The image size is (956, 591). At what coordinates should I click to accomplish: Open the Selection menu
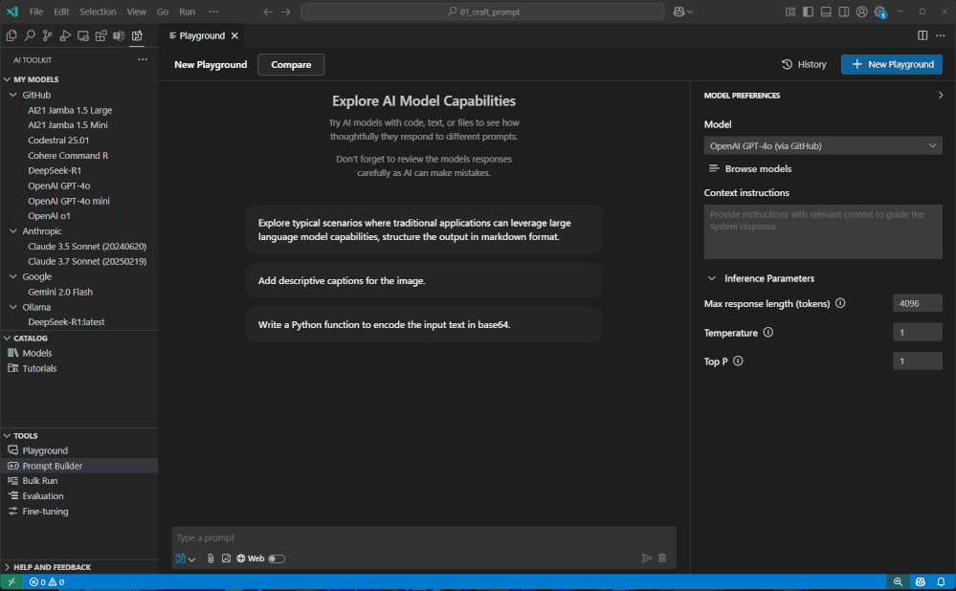(x=98, y=11)
